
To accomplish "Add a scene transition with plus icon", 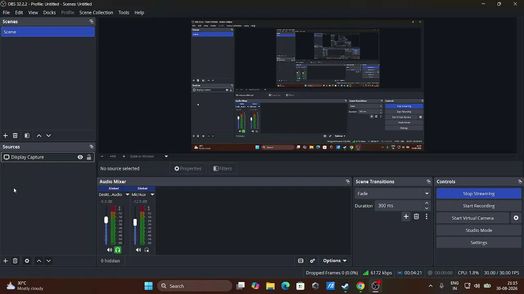I will (x=406, y=217).
